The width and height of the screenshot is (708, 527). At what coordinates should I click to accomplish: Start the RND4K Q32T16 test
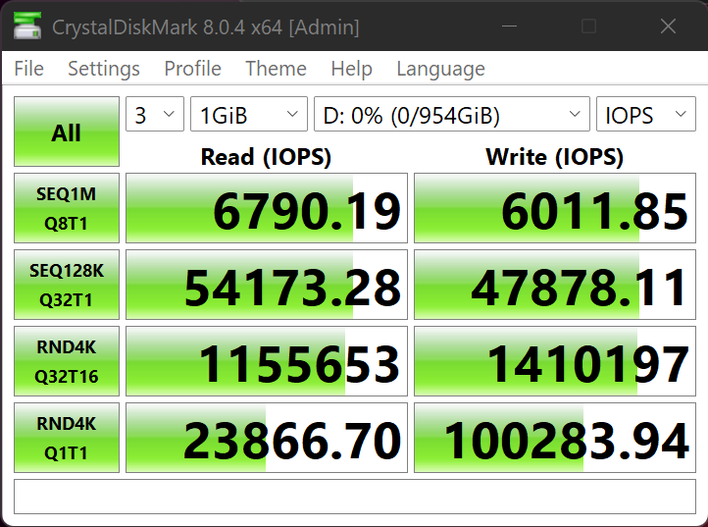[x=67, y=361]
